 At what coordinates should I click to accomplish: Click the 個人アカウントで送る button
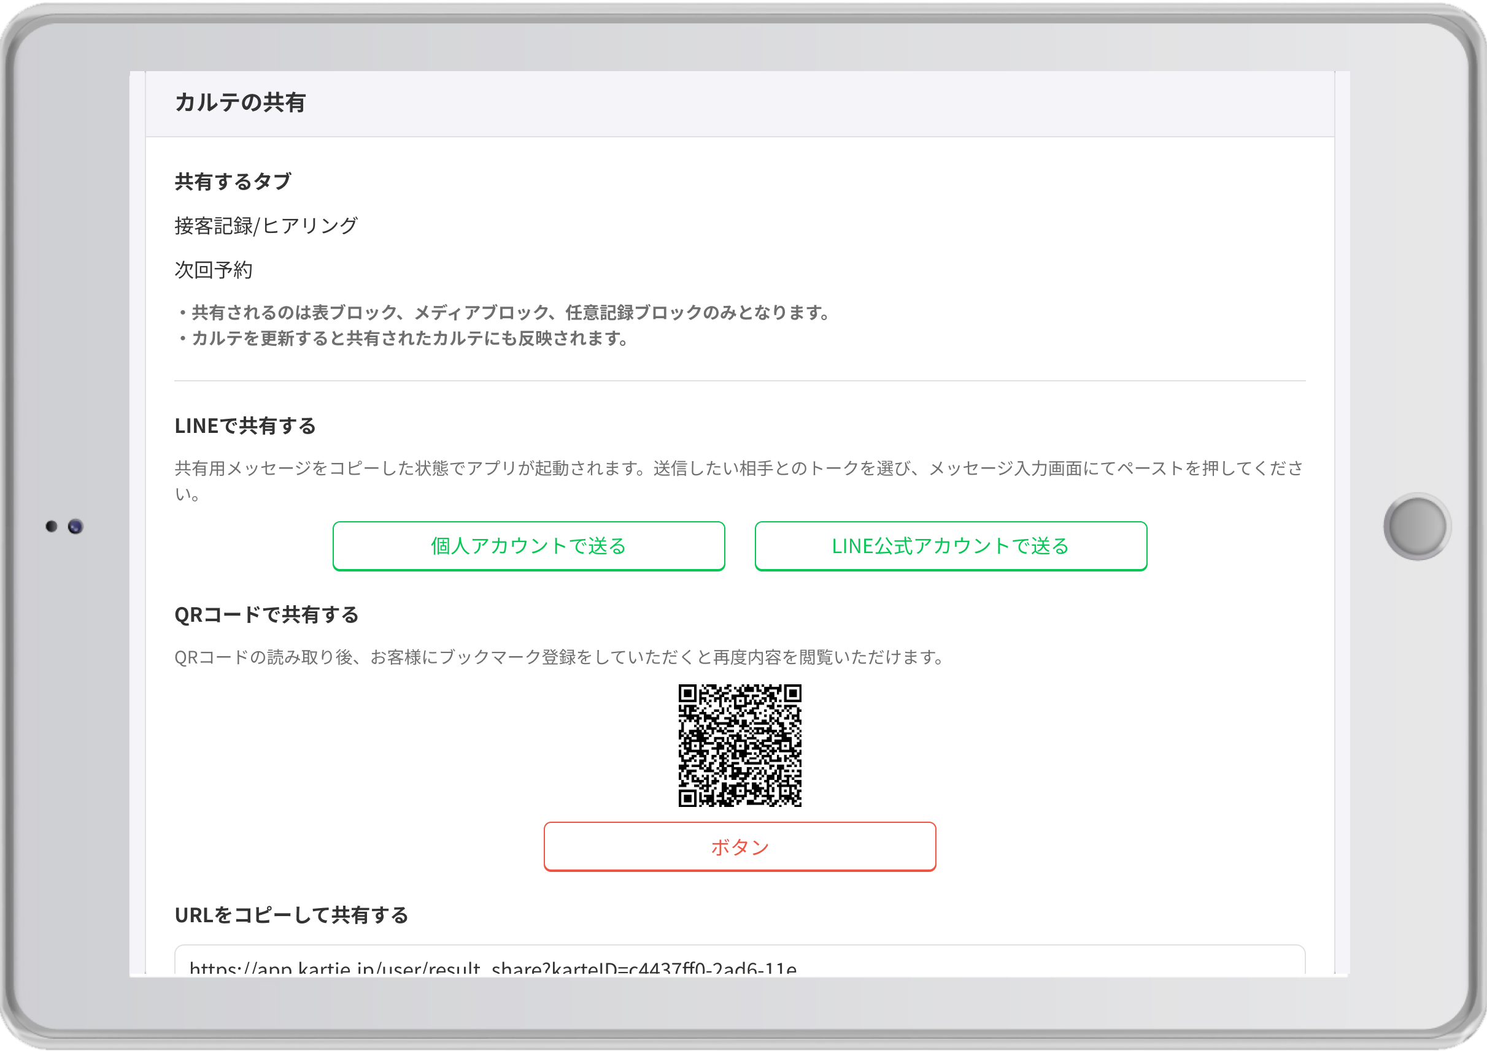click(x=528, y=546)
